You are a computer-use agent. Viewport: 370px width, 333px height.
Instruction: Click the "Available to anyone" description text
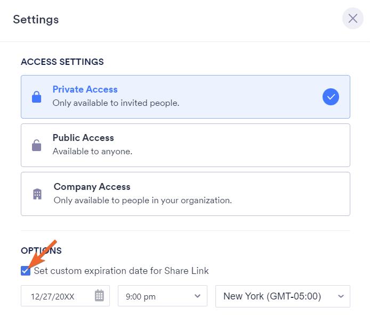tap(92, 152)
